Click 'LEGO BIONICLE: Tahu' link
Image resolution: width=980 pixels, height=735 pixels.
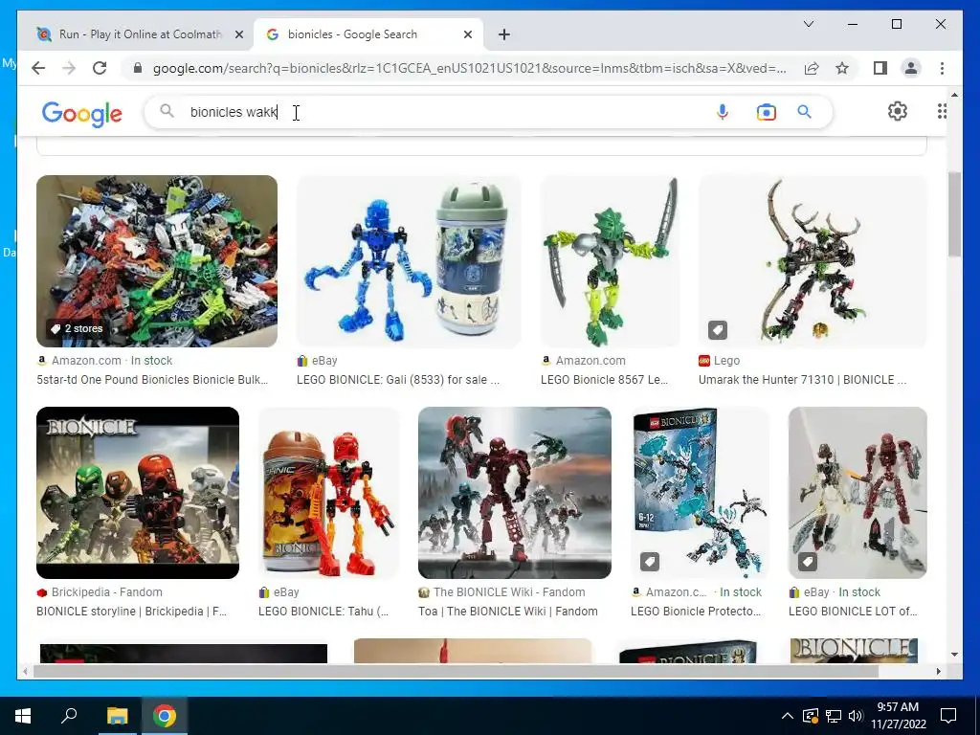pos(323,612)
